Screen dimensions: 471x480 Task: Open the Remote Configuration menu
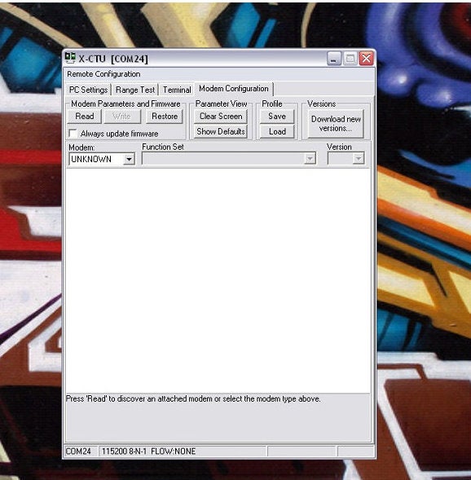[x=103, y=74]
